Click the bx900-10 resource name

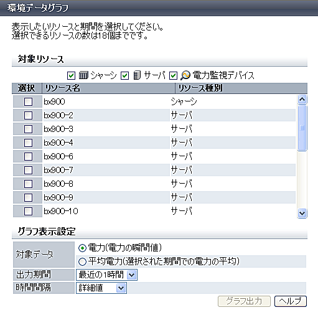(x=61, y=211)
